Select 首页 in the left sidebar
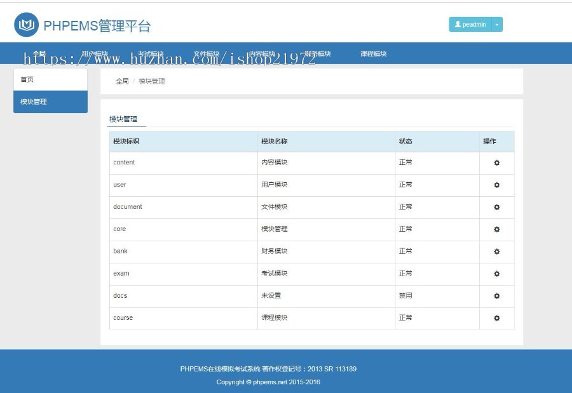The height and width of the screenshot is (393, 572). point(29,79)
